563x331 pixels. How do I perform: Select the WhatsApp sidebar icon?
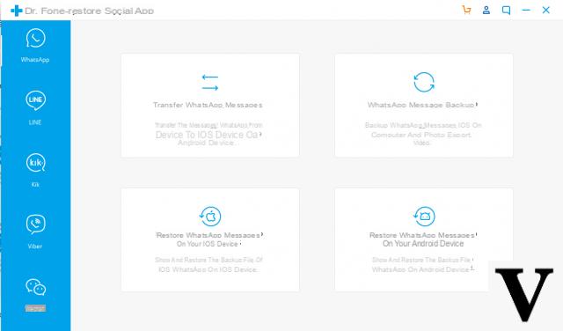[35, 38]
